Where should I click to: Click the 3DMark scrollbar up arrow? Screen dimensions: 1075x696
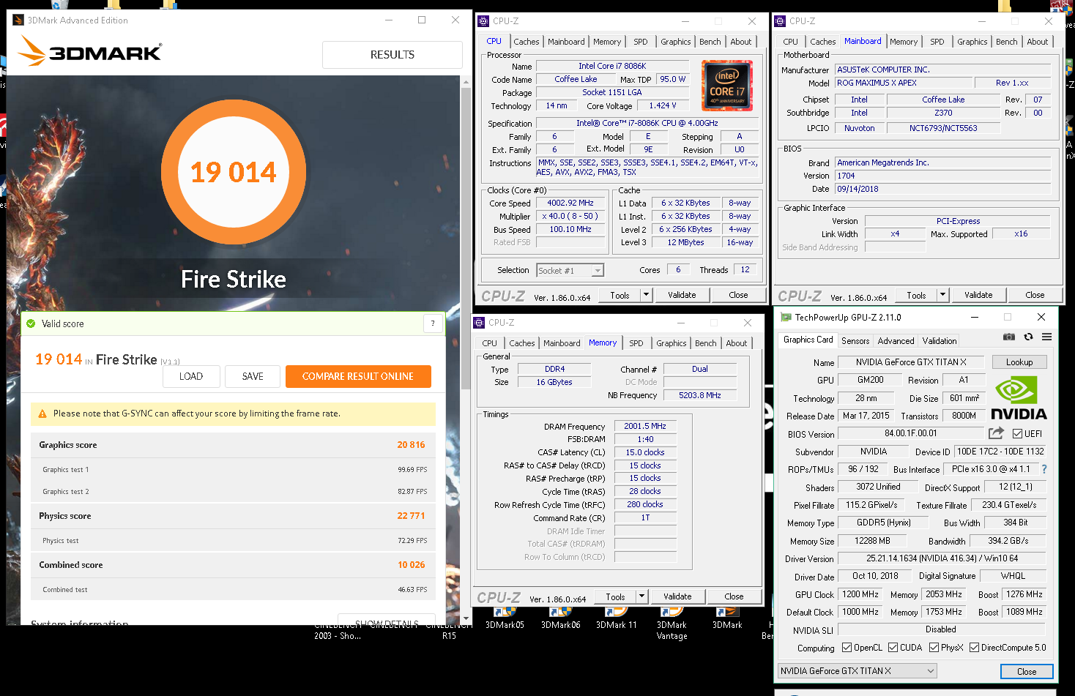(x=466, y=82)
